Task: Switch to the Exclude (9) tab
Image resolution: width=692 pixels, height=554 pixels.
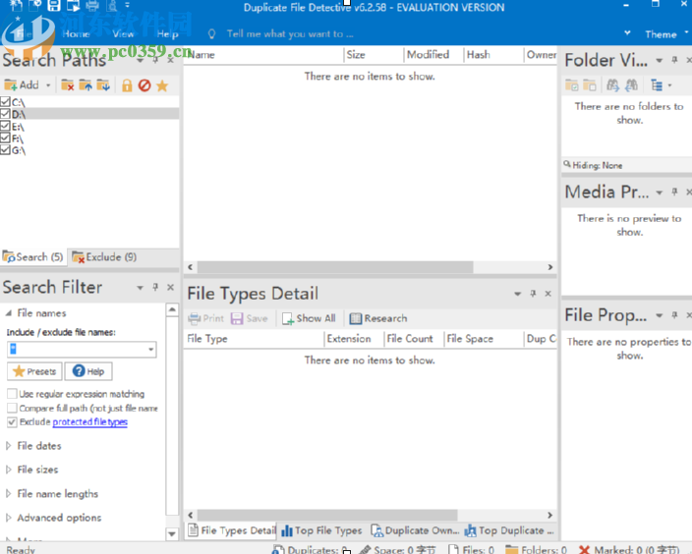Action: pyautogui.click(x=104, y=257)
